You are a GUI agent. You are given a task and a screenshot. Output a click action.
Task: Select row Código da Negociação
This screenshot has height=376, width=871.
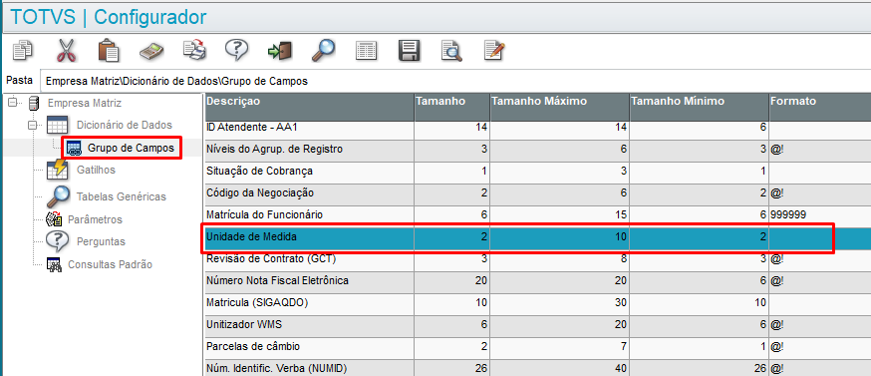(x=538, y=193)
